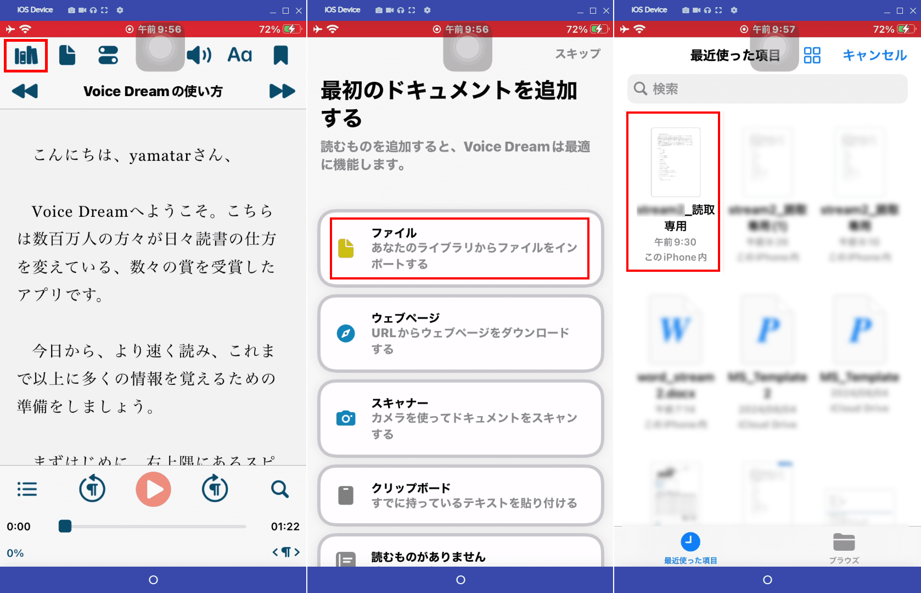Select the MS_Template 2 PowerPoint file
Image resolution: width=921 pixels, height=593 pixels.
[x=767, y=361]
